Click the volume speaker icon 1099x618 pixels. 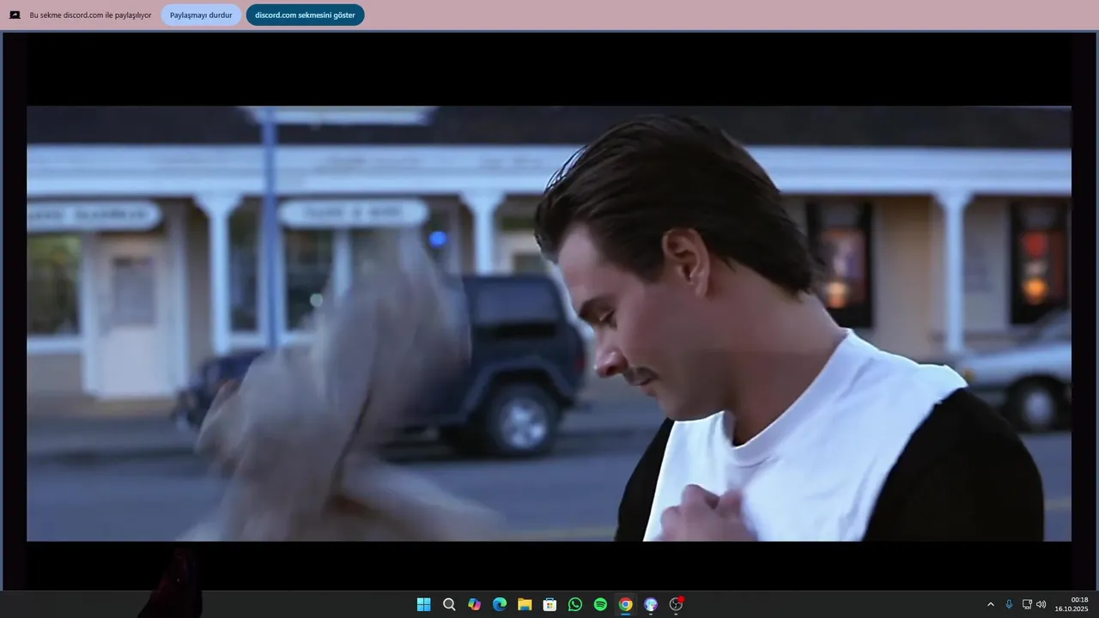[x=1041, y=604]
